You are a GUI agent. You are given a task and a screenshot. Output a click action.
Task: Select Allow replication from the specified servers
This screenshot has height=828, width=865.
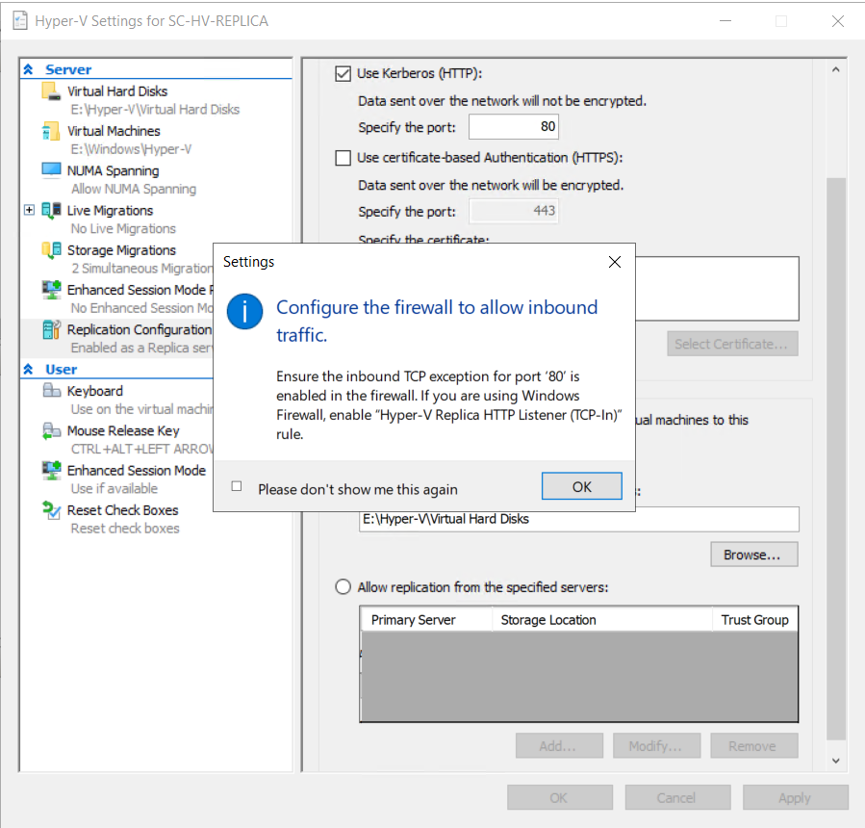pos(343,586)
